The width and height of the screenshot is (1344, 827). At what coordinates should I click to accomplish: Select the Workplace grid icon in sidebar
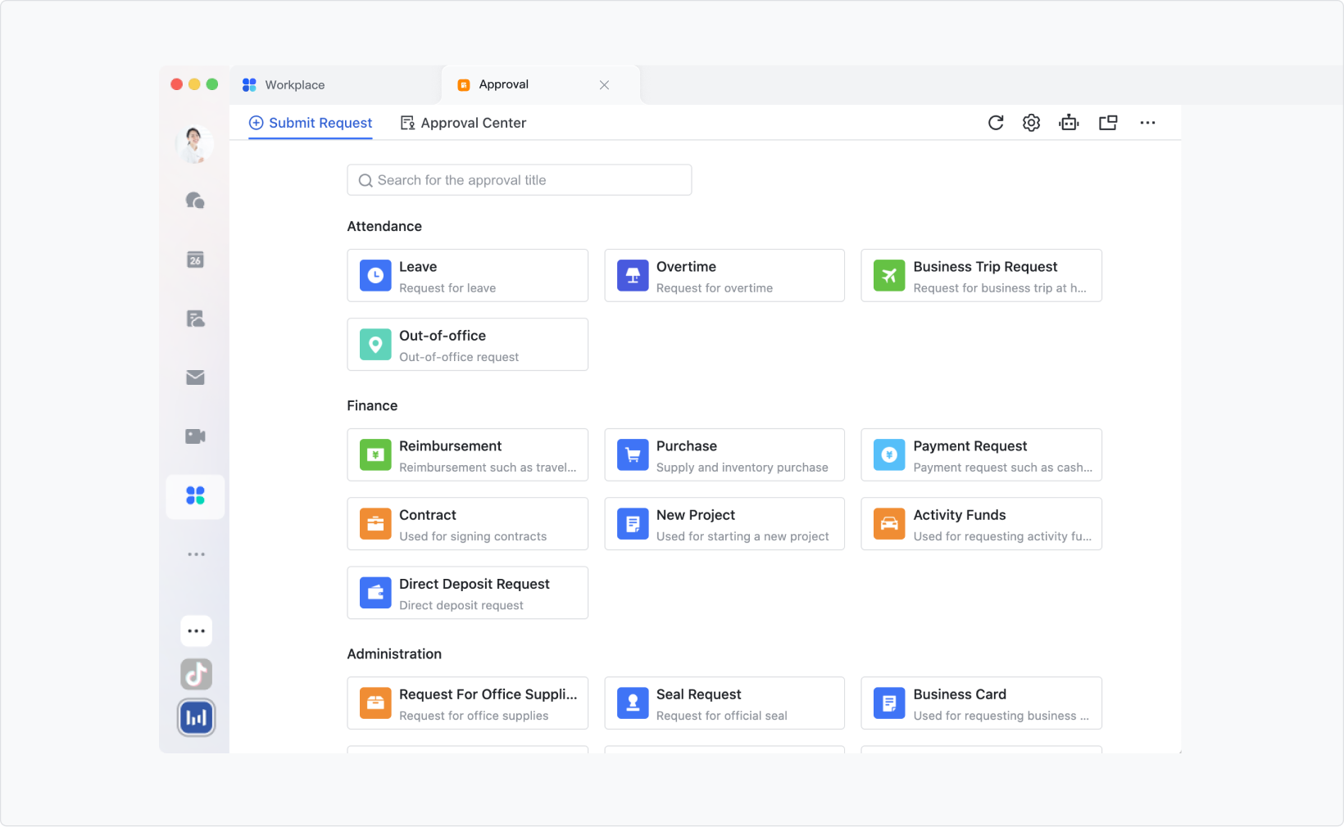point(195,496)
